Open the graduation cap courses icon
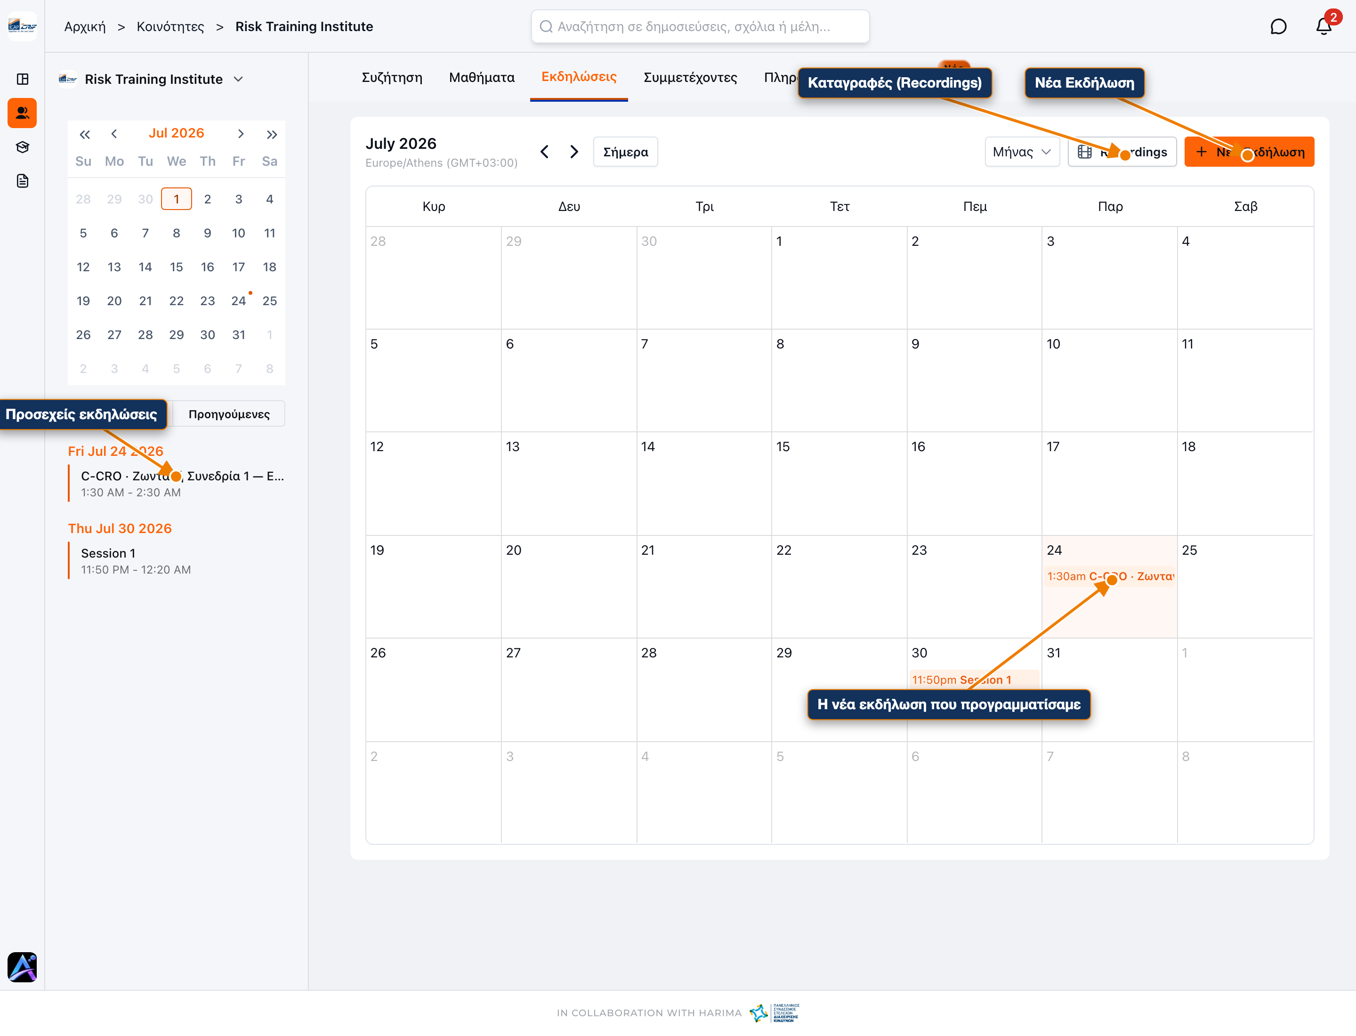 pos(22,147)
